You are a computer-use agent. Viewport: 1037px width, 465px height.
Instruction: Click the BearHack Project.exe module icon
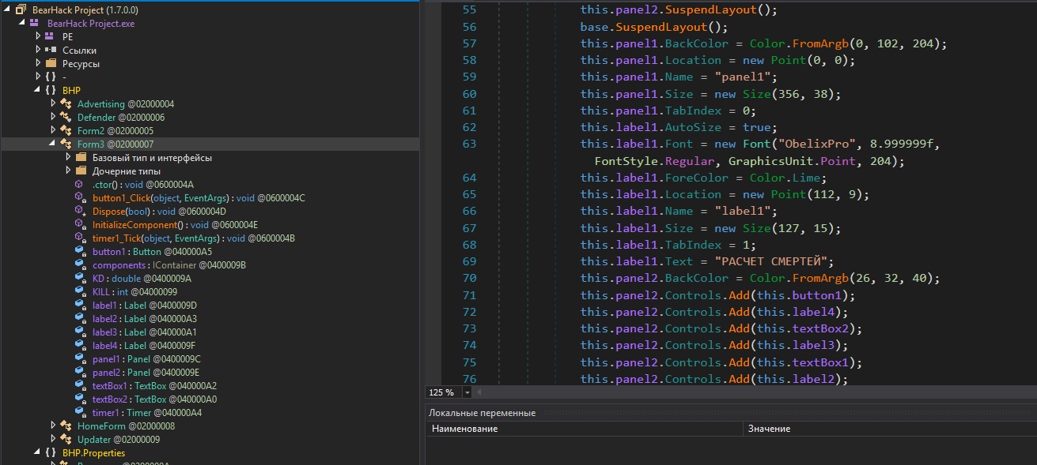pos(36,24)
